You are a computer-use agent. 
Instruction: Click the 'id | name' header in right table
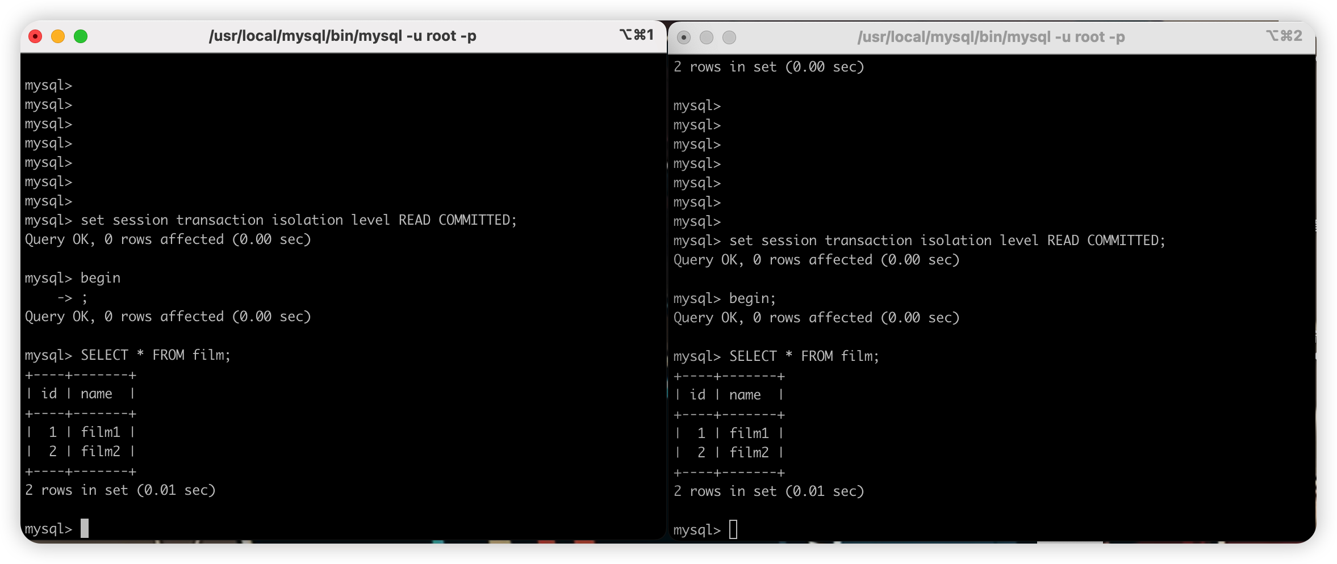click(729, 395)
